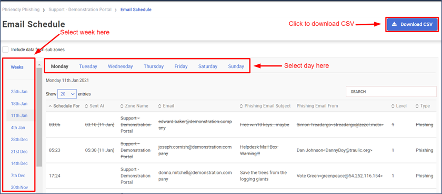Click the Phishing Email From header
The height and width of the screenshot is (194, 442).
pos(317,106)
